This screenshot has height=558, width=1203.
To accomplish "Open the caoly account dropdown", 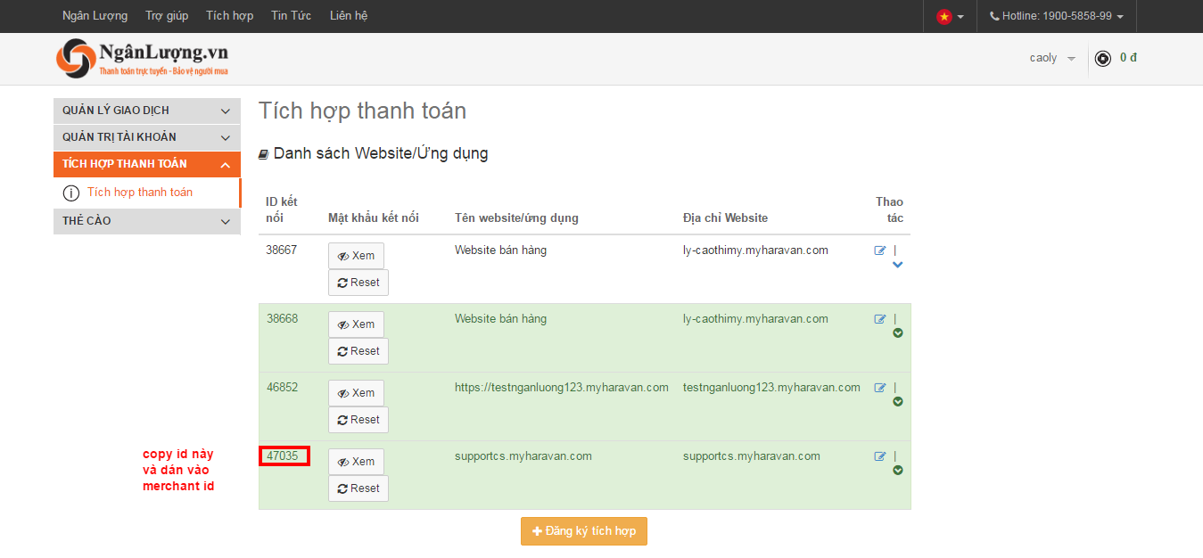I will tap(1052, 59).
